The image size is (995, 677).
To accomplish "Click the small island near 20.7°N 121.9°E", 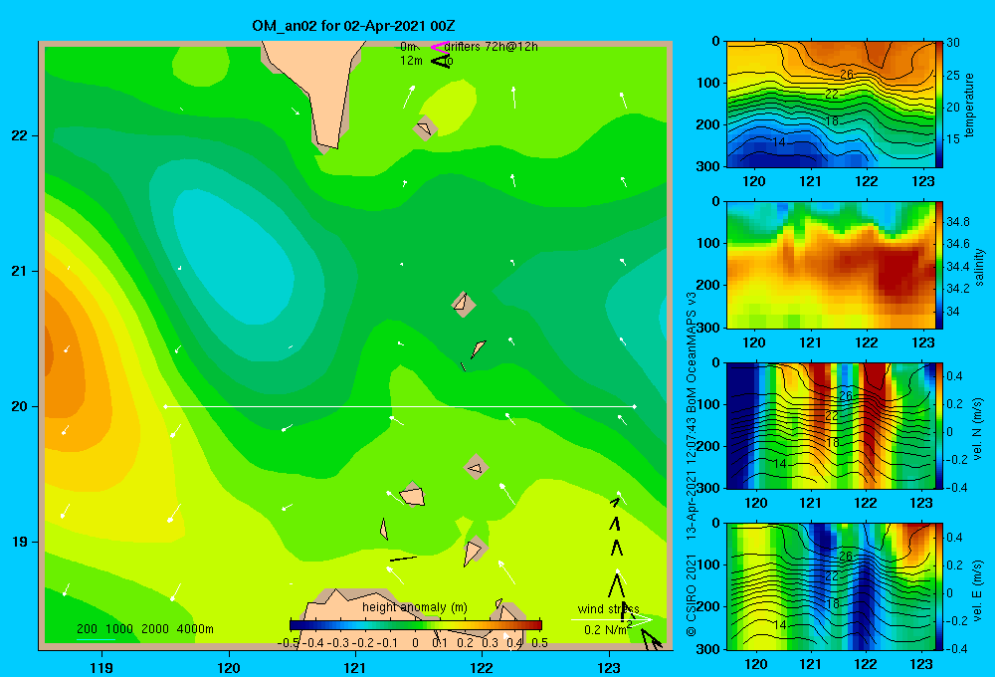I will pos(464,304).
